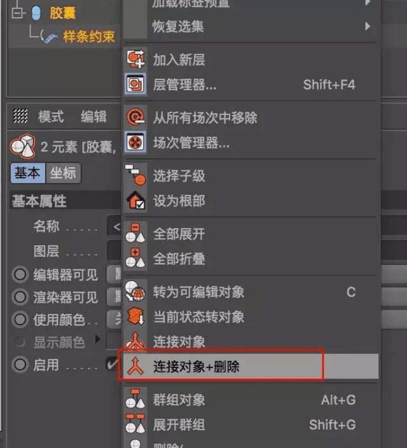
Task: Click the 群组对象 (Group Objects) icon
Action: click(x=136, y=400)
